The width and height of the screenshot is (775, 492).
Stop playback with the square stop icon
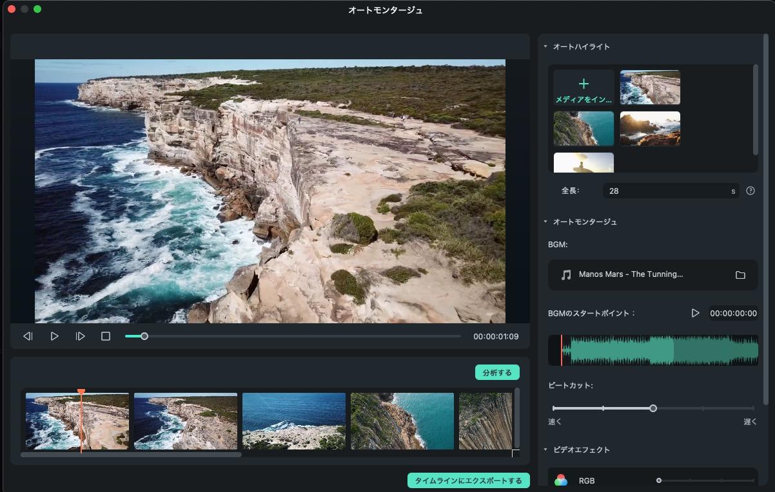106,336
